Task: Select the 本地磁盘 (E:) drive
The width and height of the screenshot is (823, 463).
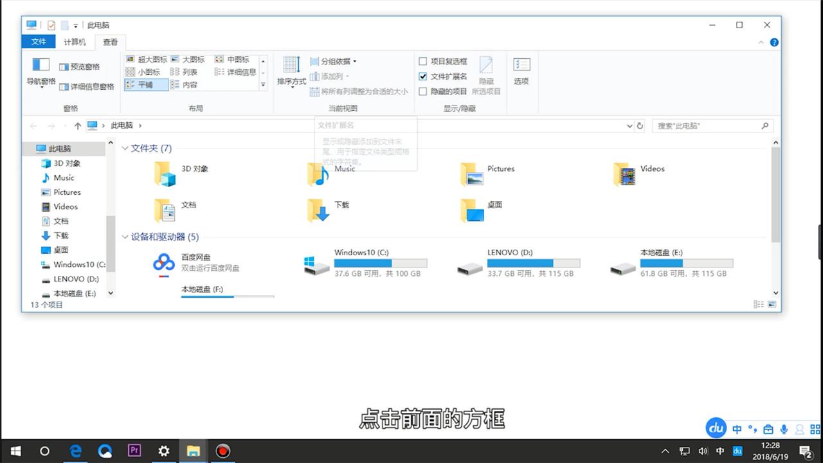Action: pyautogui.click(x=671, y=263)
